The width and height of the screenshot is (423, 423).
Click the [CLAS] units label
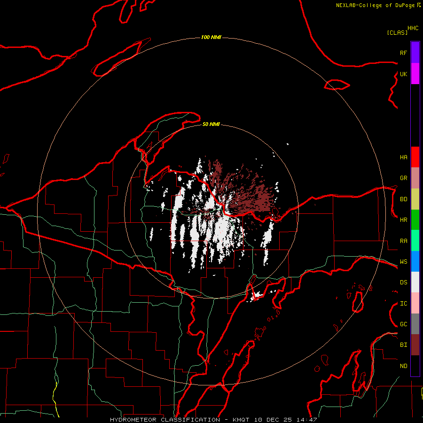[x=397, y=32]
